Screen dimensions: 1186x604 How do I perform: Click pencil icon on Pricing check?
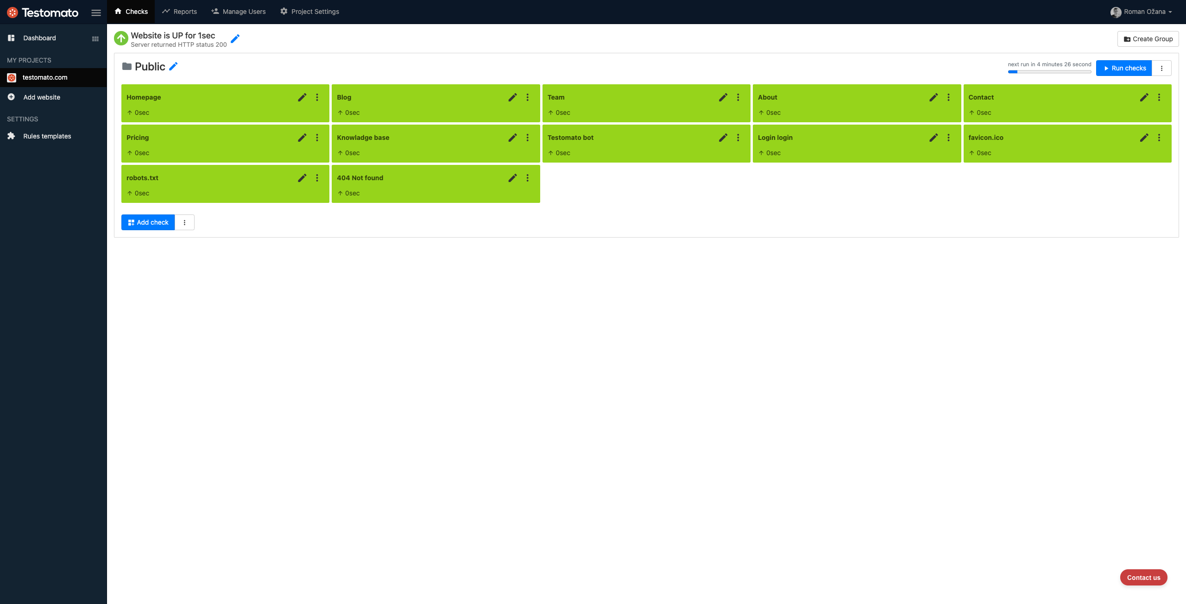pyautogui.click(x=302, y=138)
